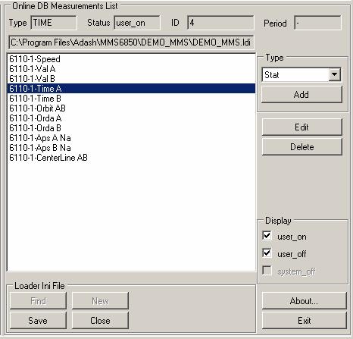This screenshot has width=353, height=339.
Task: Click the ID field showing 4
Action: (x=220, y=23)
